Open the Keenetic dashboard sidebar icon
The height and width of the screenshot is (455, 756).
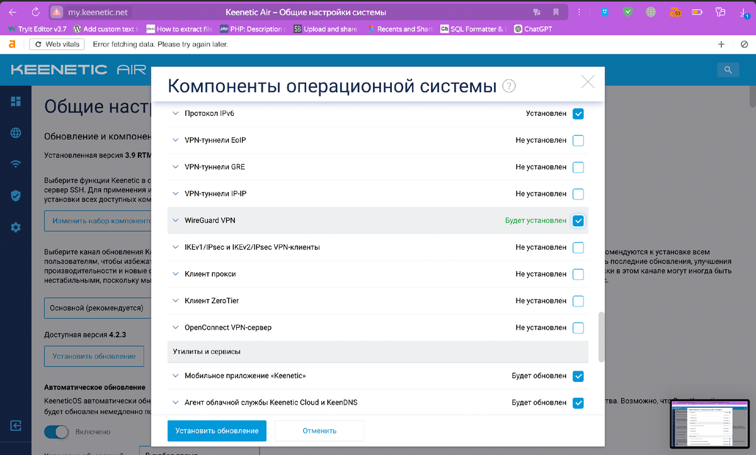(x=16, y=101)
